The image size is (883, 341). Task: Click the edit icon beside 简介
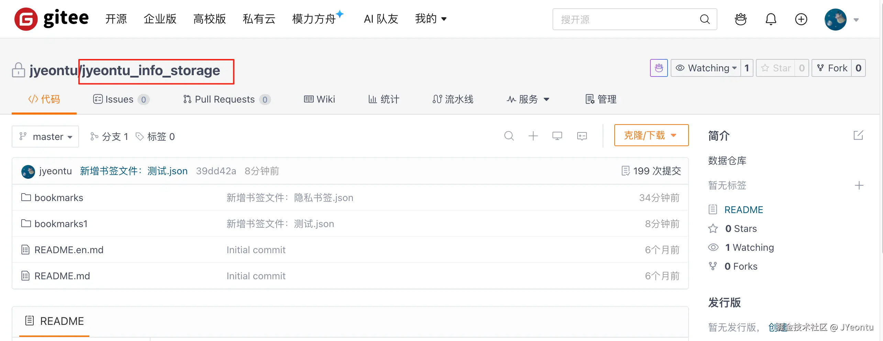click(858, 135)
